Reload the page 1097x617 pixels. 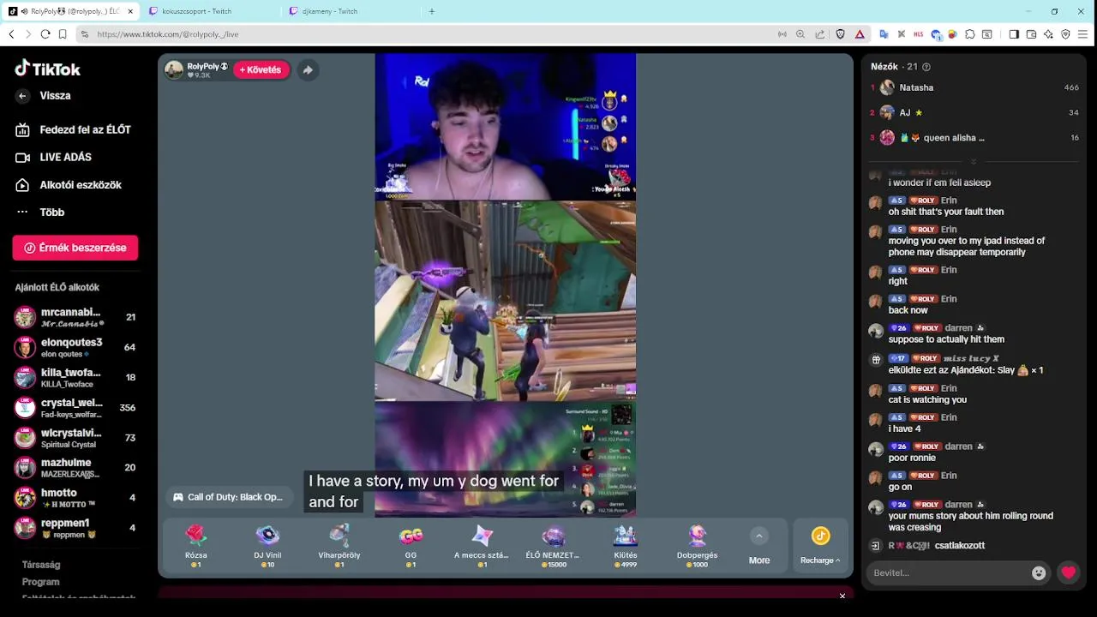click(x=45, y=34)
